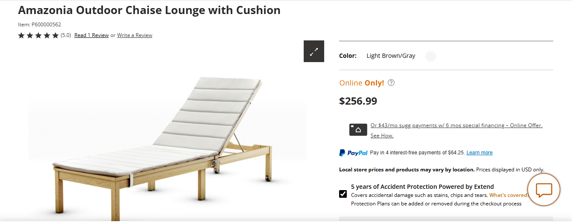Click the first star in the rating

[21, 36]
